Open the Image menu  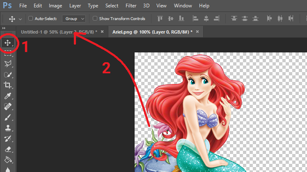pos(55,6)
